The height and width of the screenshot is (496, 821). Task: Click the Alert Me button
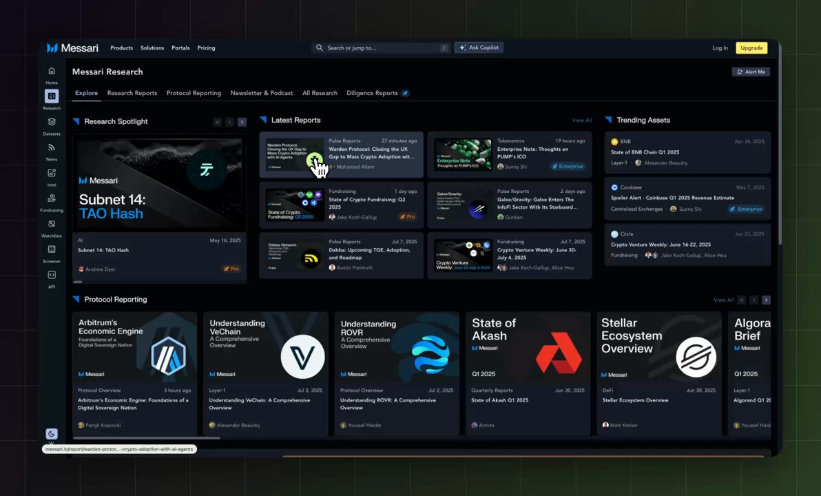pyautogui.click(x=751, y=72)
